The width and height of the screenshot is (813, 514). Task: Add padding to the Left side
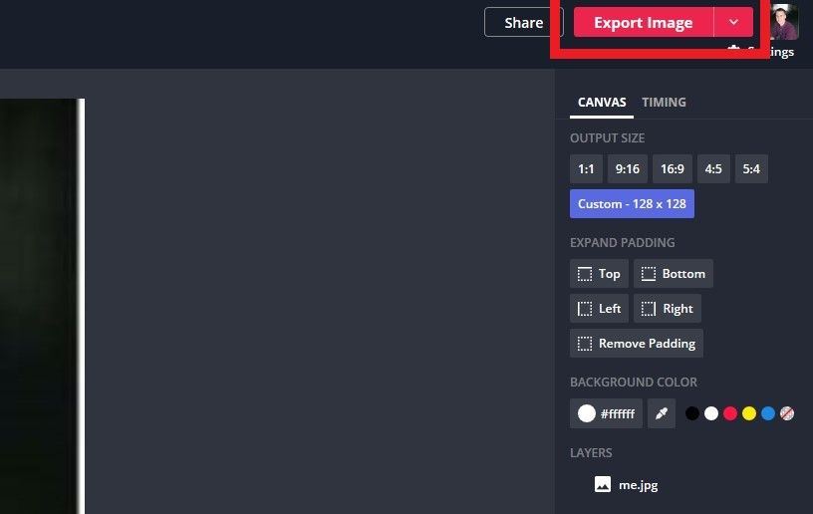pyautogui.click(x=599, y=309)
